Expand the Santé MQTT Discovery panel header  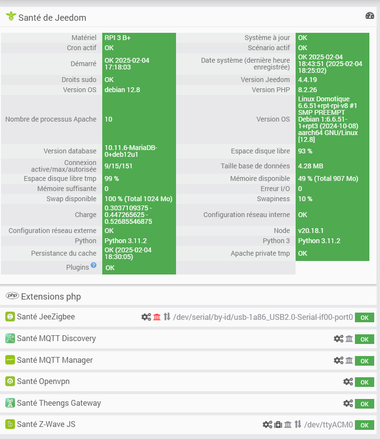click(56, 339)
